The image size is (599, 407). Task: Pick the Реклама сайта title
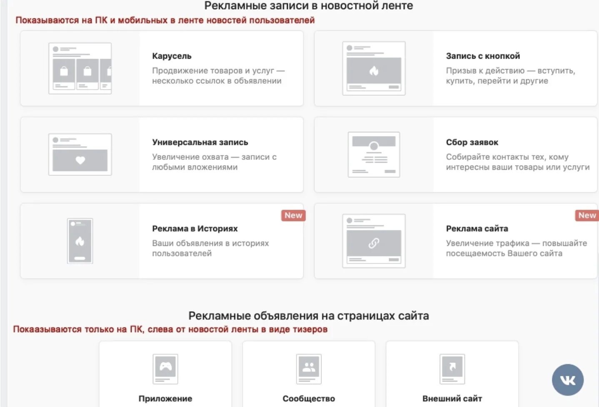pos(477,228)
